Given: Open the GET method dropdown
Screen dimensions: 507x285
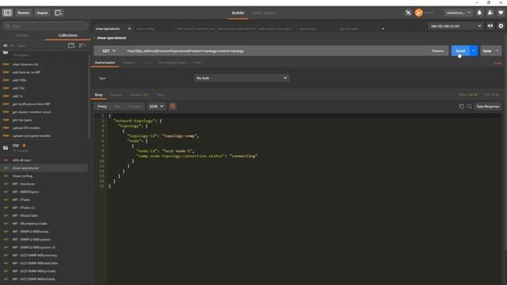Looking at the screenshot, I should [109, 51].
